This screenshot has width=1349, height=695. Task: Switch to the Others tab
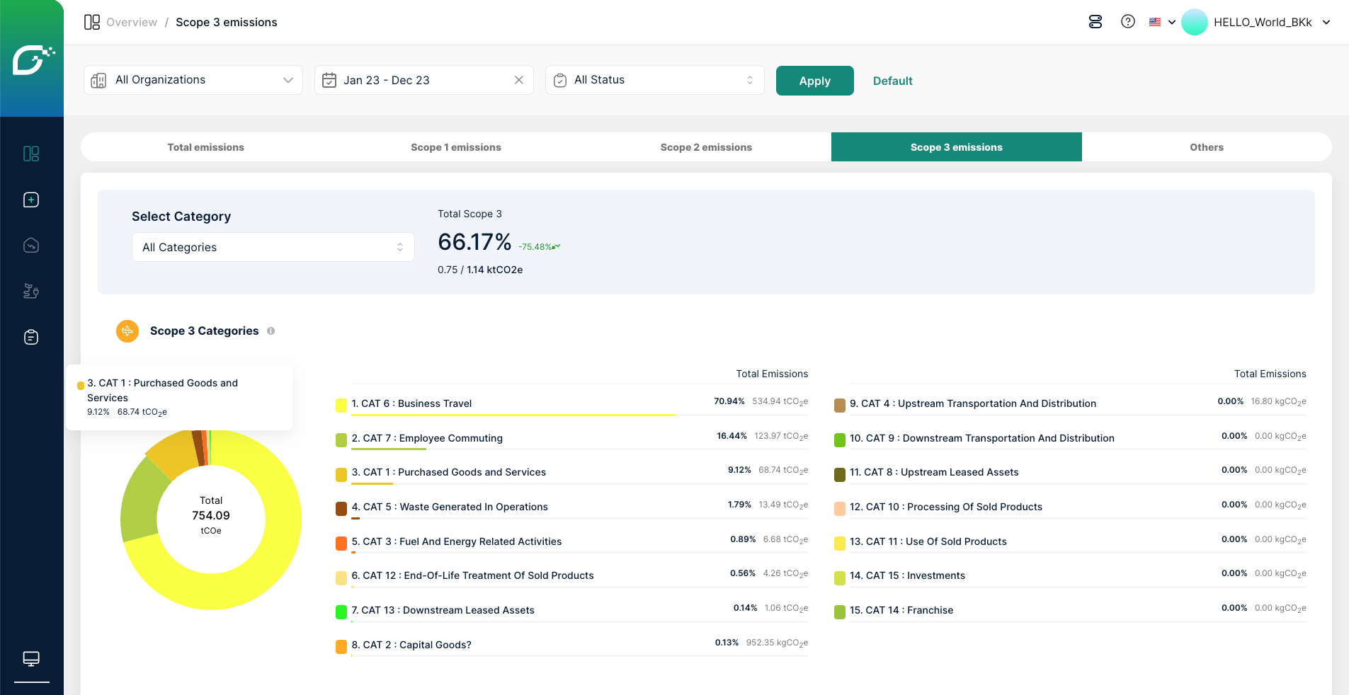(1206, 147)
